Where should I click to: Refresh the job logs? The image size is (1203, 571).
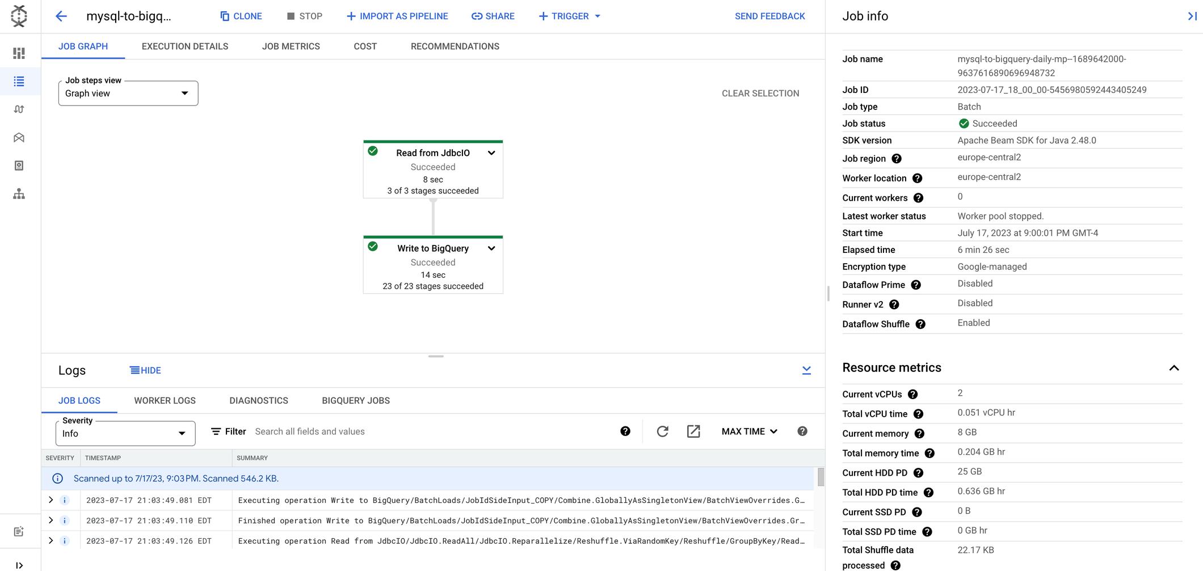point(662,432)
